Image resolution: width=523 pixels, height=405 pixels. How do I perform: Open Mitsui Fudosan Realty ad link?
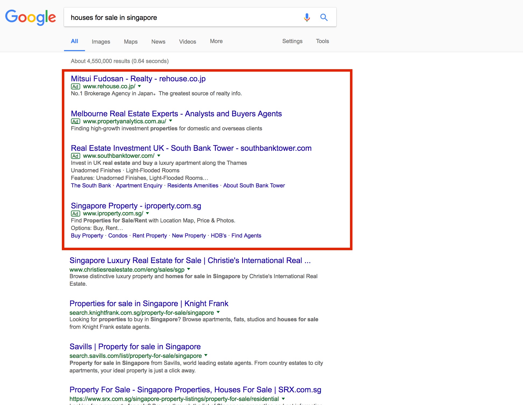pos(138,79)
